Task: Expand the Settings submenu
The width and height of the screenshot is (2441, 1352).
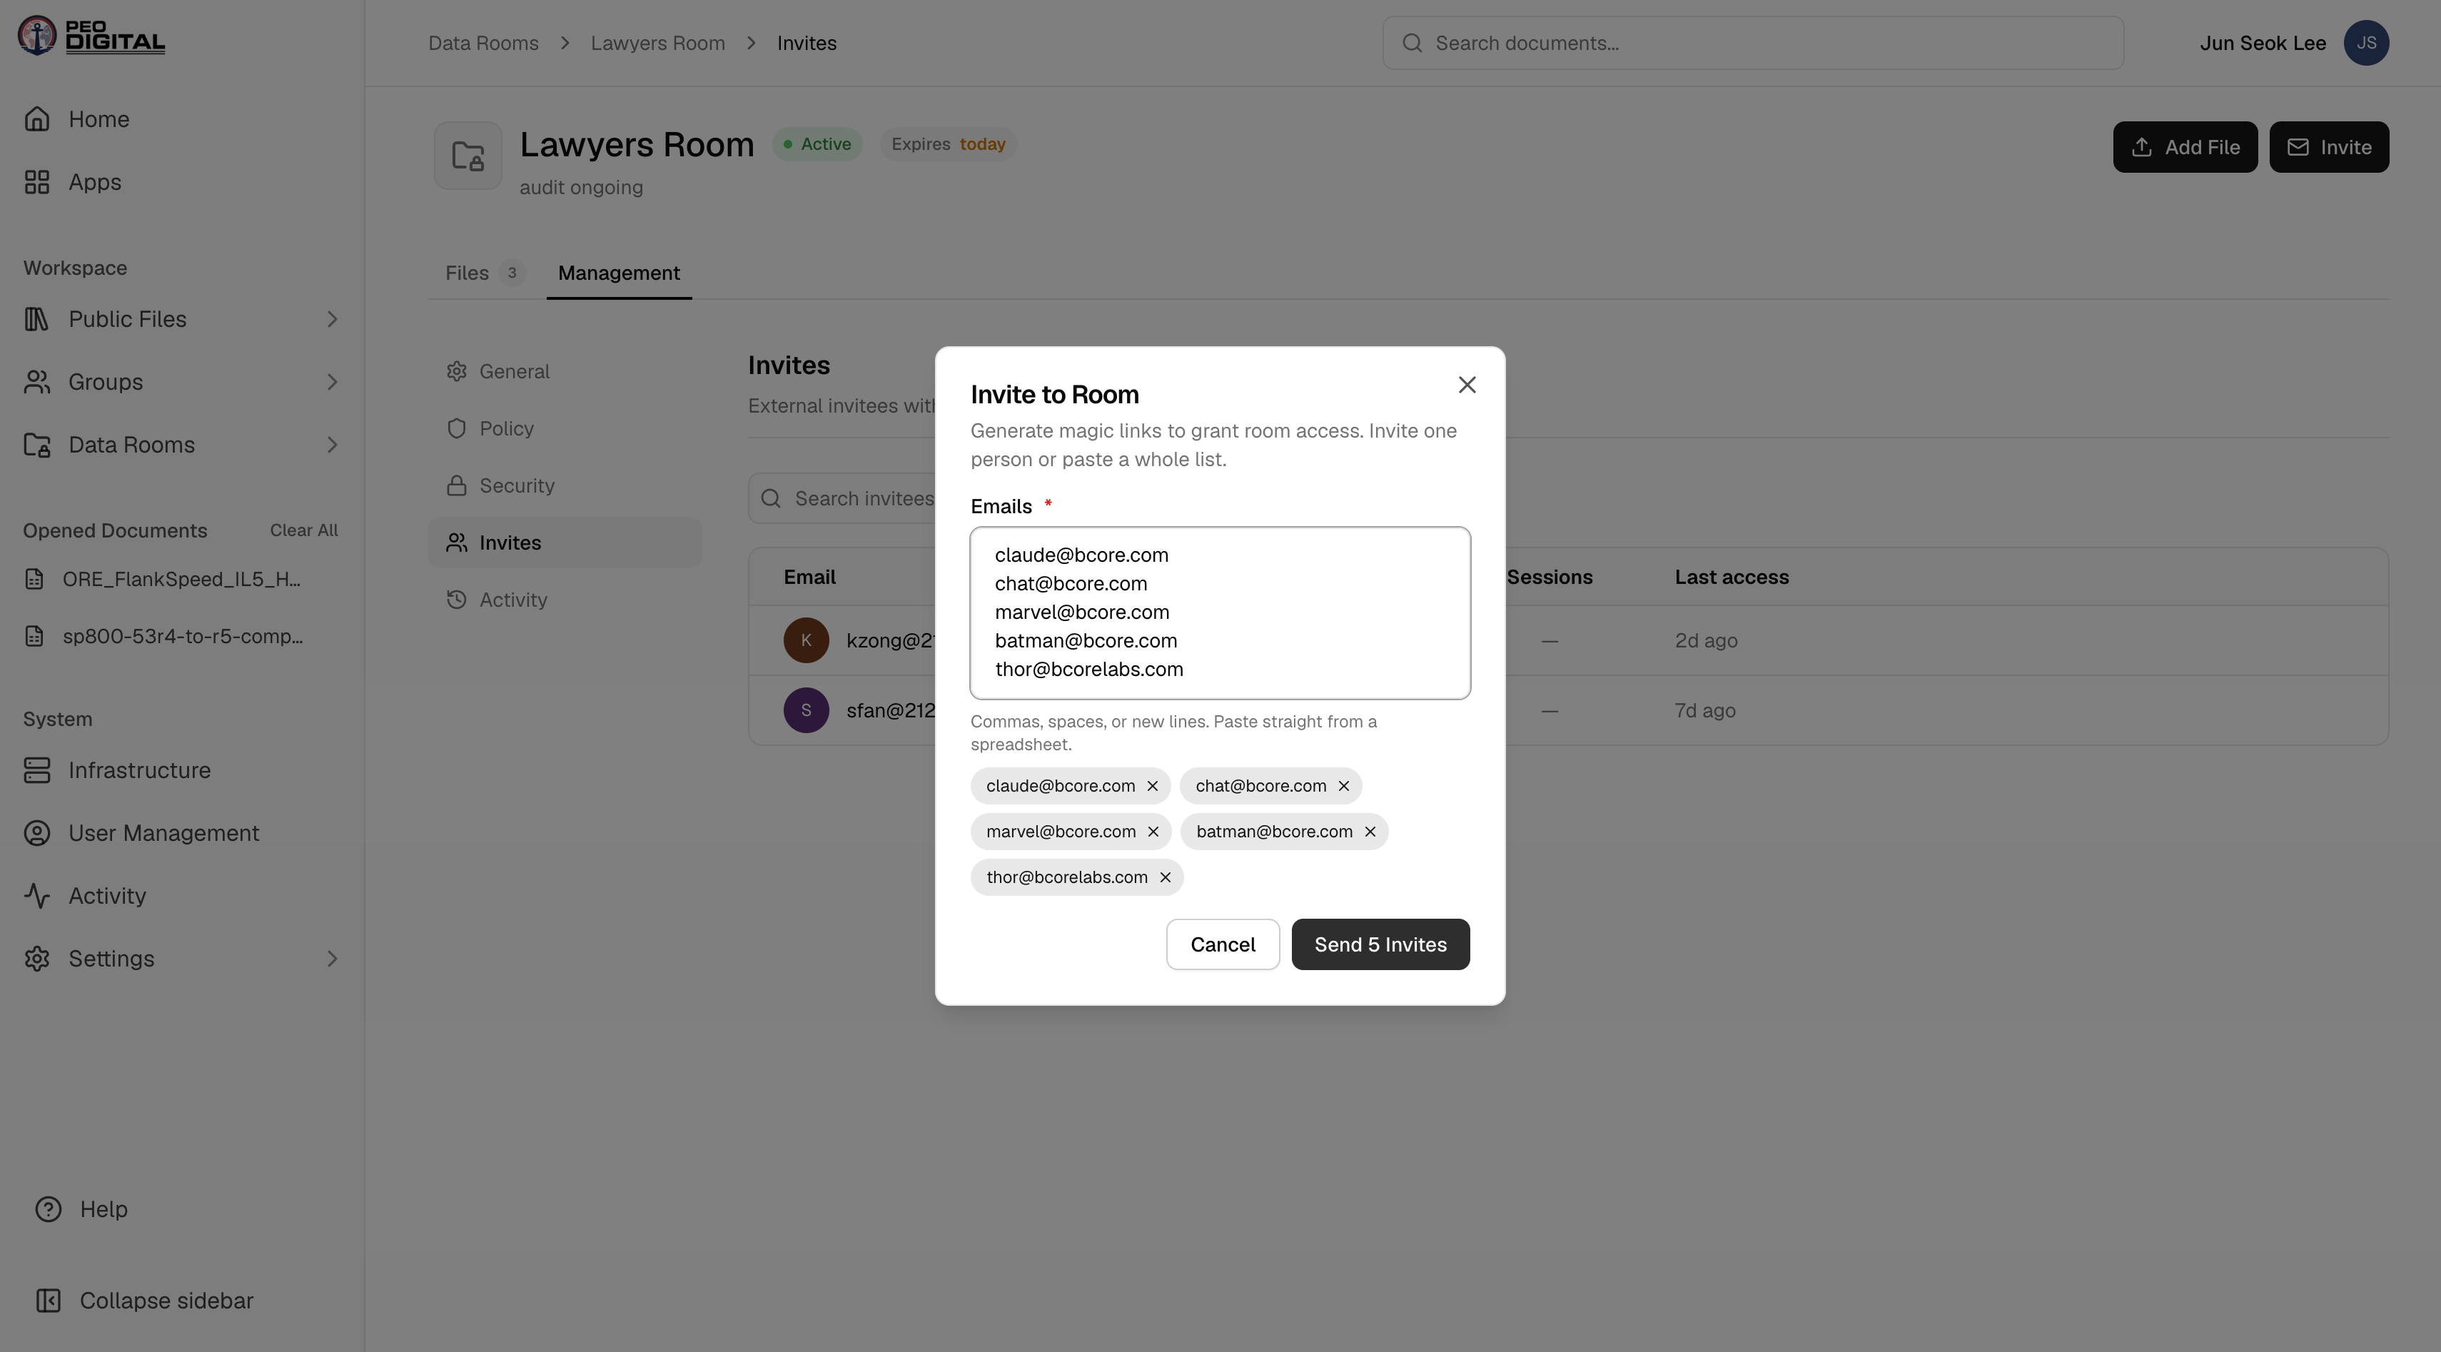Action: [332, 959]
